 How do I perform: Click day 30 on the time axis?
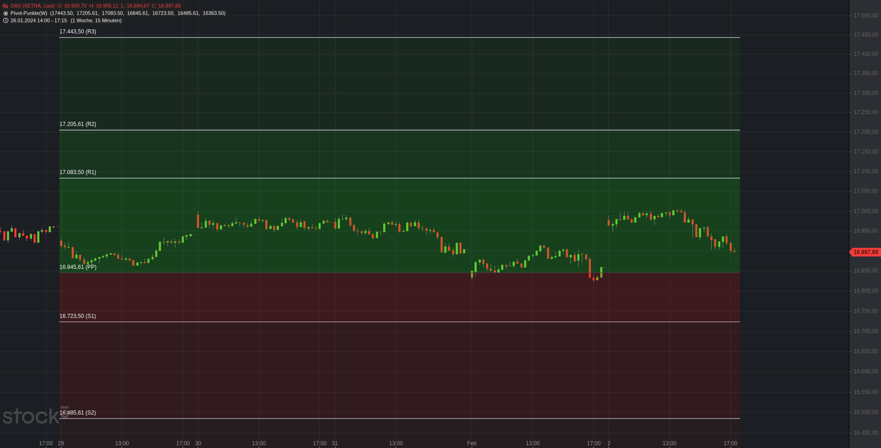point(198,443)
